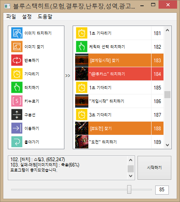Select the 구분선 black divider icon
Viewport: 180px width, 202px height.
tap(17, 115)
